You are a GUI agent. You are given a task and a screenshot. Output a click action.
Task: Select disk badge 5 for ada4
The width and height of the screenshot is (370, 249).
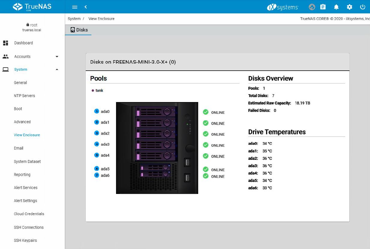click(97, 155)
